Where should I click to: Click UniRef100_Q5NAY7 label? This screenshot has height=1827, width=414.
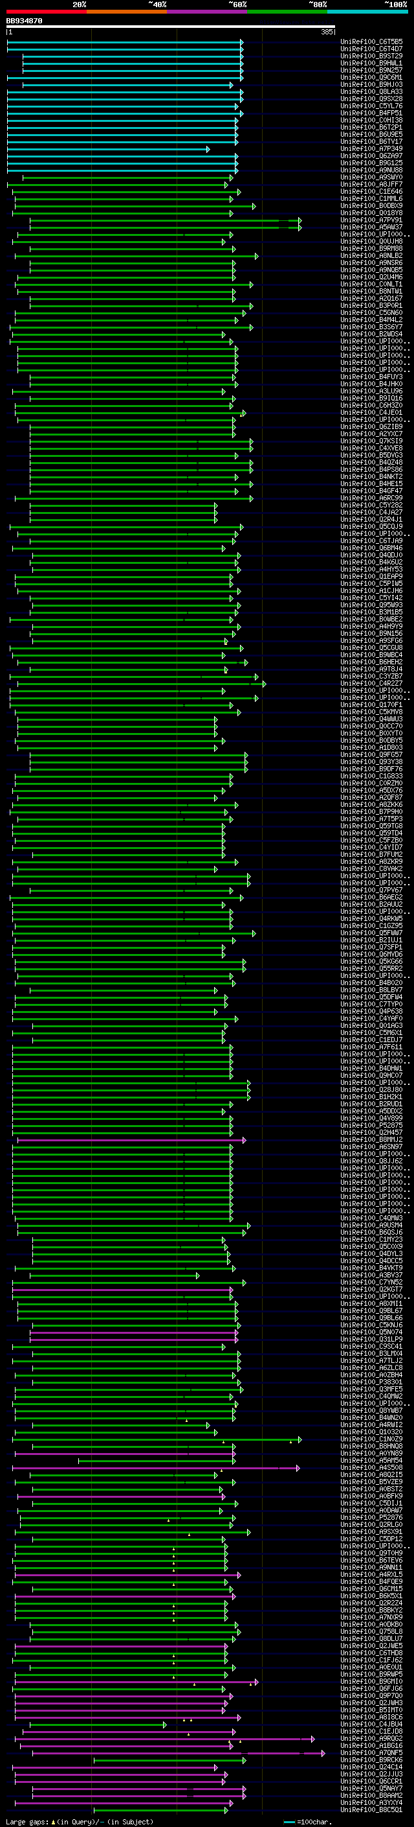371,1789
